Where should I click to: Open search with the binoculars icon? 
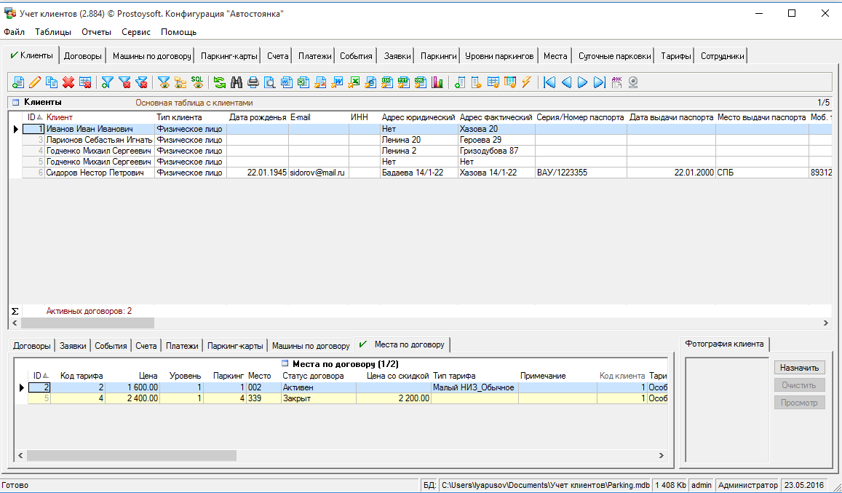pos(237,82)
